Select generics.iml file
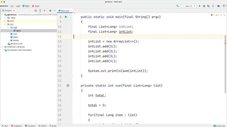 [x=16, y=44]
